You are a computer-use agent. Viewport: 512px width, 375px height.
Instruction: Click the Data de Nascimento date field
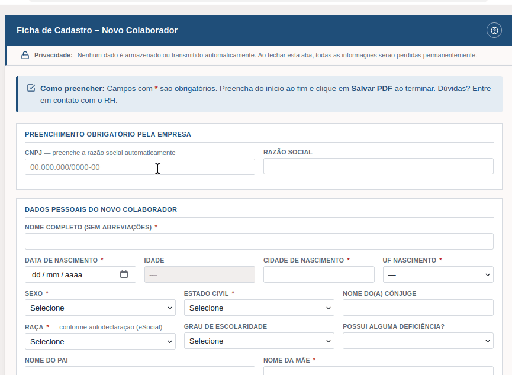[80, 274]
